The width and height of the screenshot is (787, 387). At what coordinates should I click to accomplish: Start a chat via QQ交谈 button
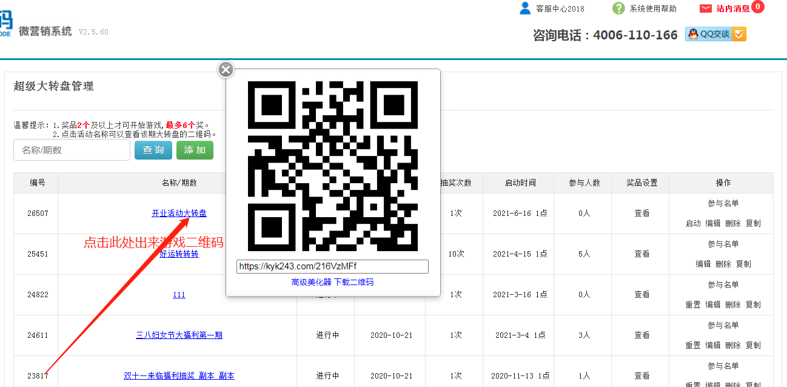pos(715,35)
